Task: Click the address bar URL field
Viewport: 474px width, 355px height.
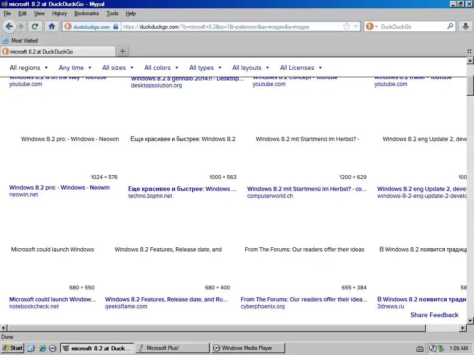Action: tap(231, 26)
